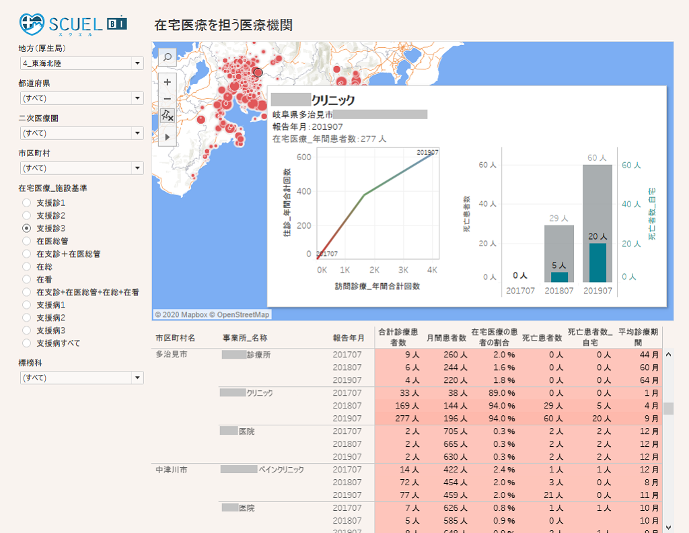
Task: Click the map pin reset icon
Action: [168, 116]
